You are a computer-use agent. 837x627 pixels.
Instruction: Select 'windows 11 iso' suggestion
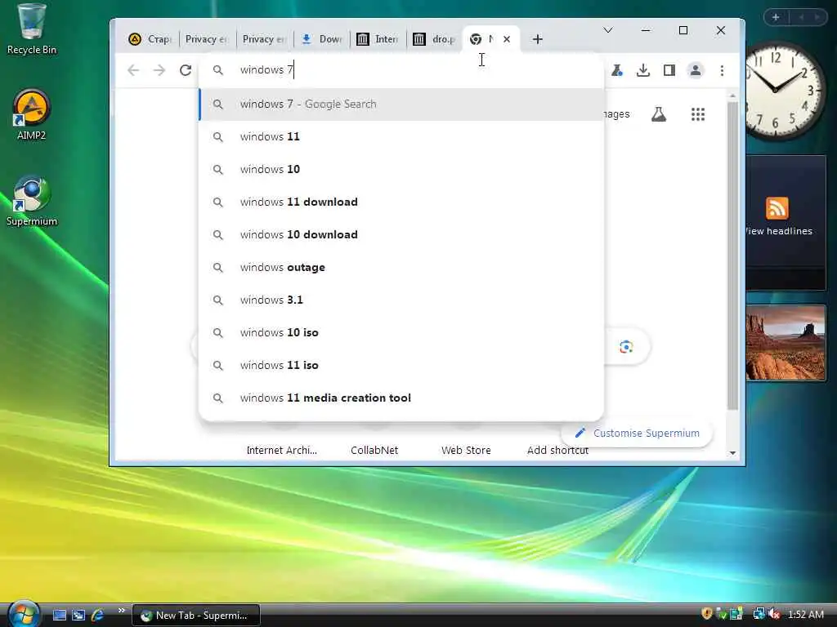401,365
